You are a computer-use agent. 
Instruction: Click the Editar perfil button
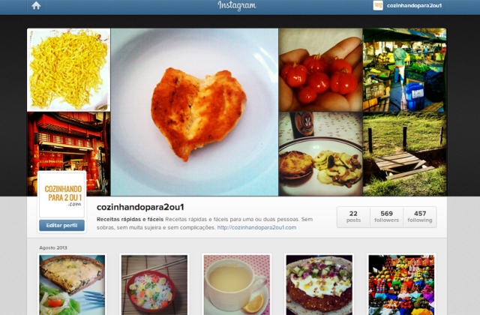click(61, 225)
